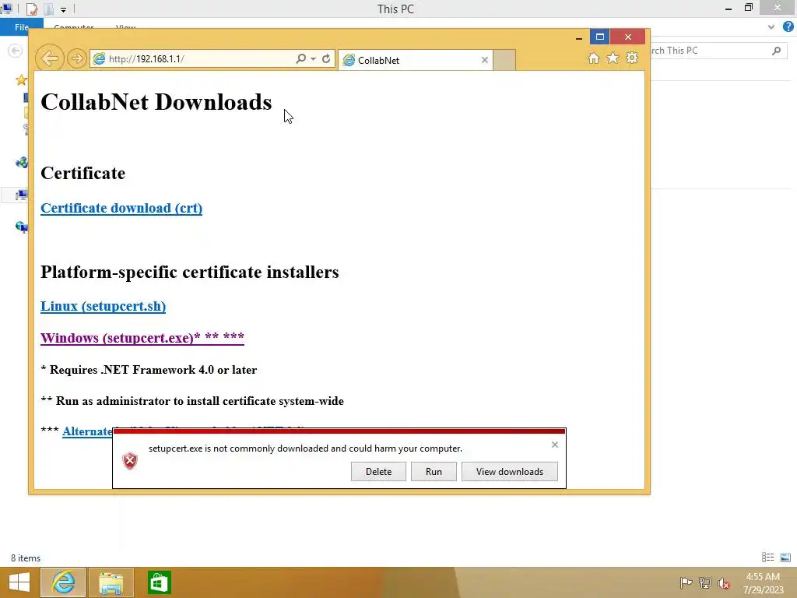Open the Linux (setupcert.sh) link
Screen dimensions: 797x598
click(104, 306)
